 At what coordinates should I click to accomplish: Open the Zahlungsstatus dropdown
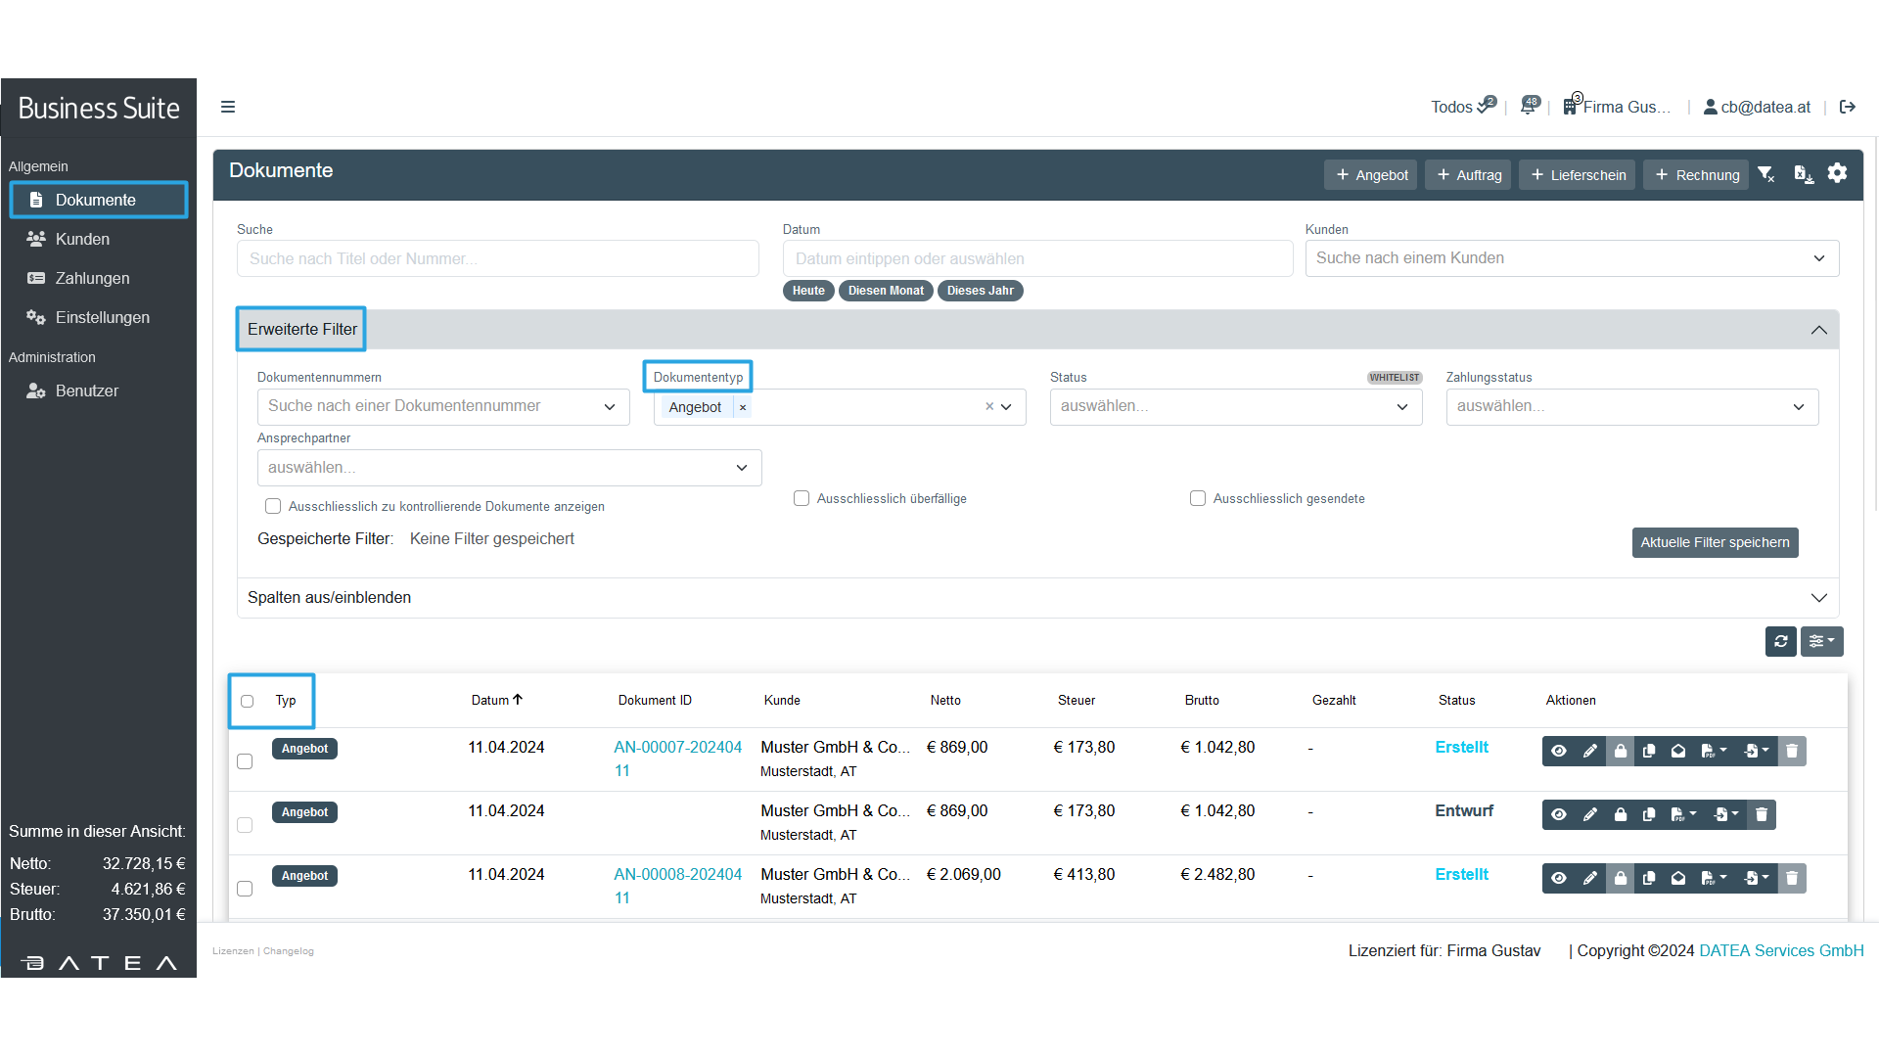point(1631,407)
